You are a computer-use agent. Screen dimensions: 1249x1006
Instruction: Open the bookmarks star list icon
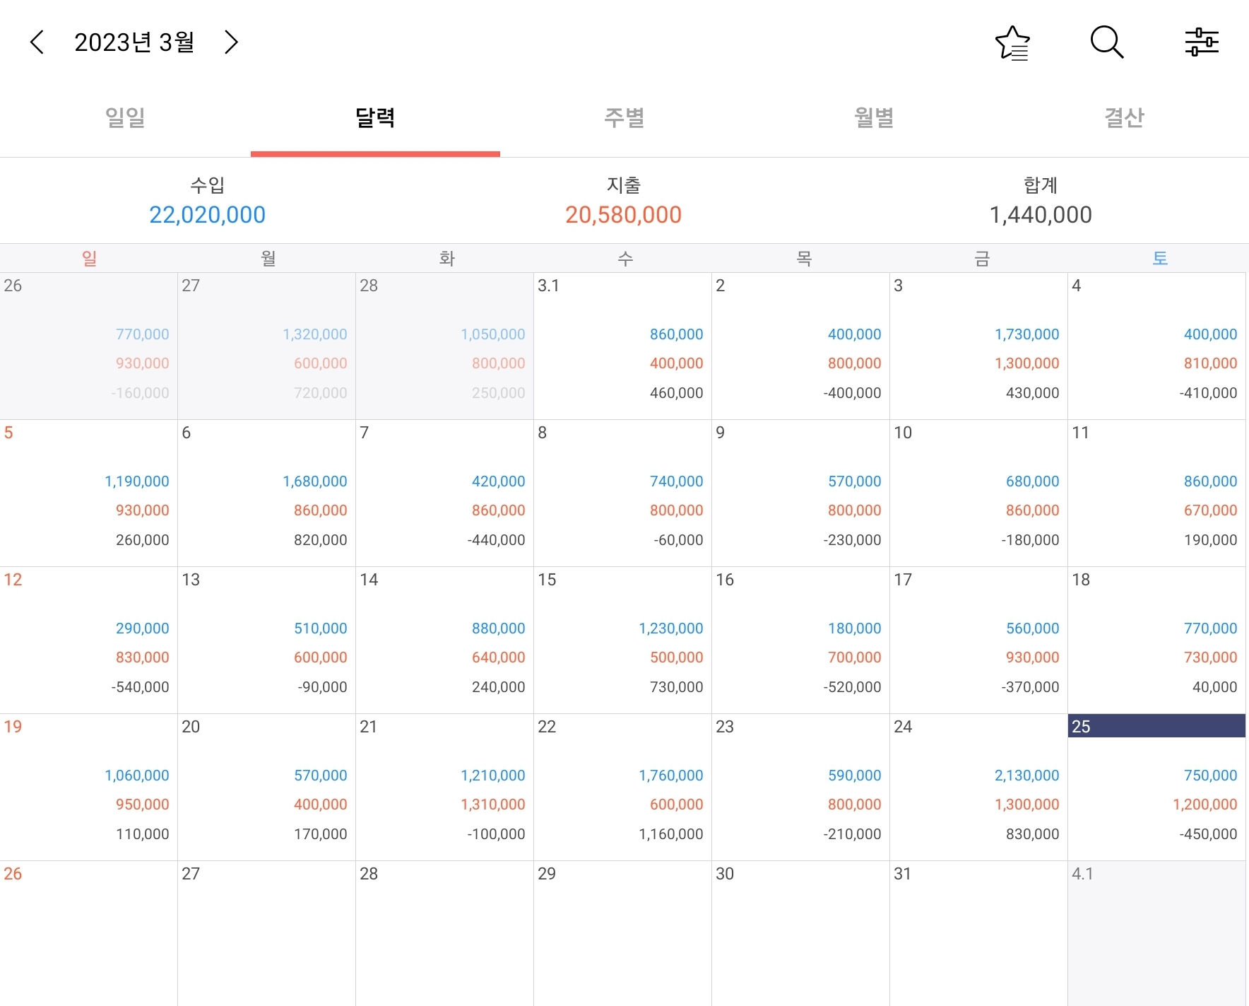point(1012,42)
